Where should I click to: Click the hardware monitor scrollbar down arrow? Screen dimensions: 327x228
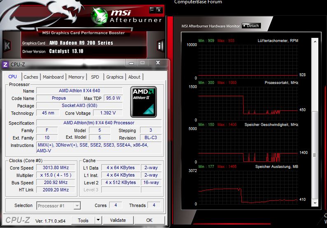315,203
